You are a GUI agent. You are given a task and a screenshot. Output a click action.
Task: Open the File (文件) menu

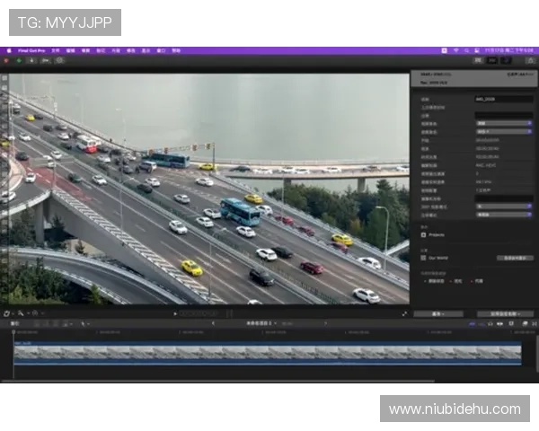[x=56, y=51]
